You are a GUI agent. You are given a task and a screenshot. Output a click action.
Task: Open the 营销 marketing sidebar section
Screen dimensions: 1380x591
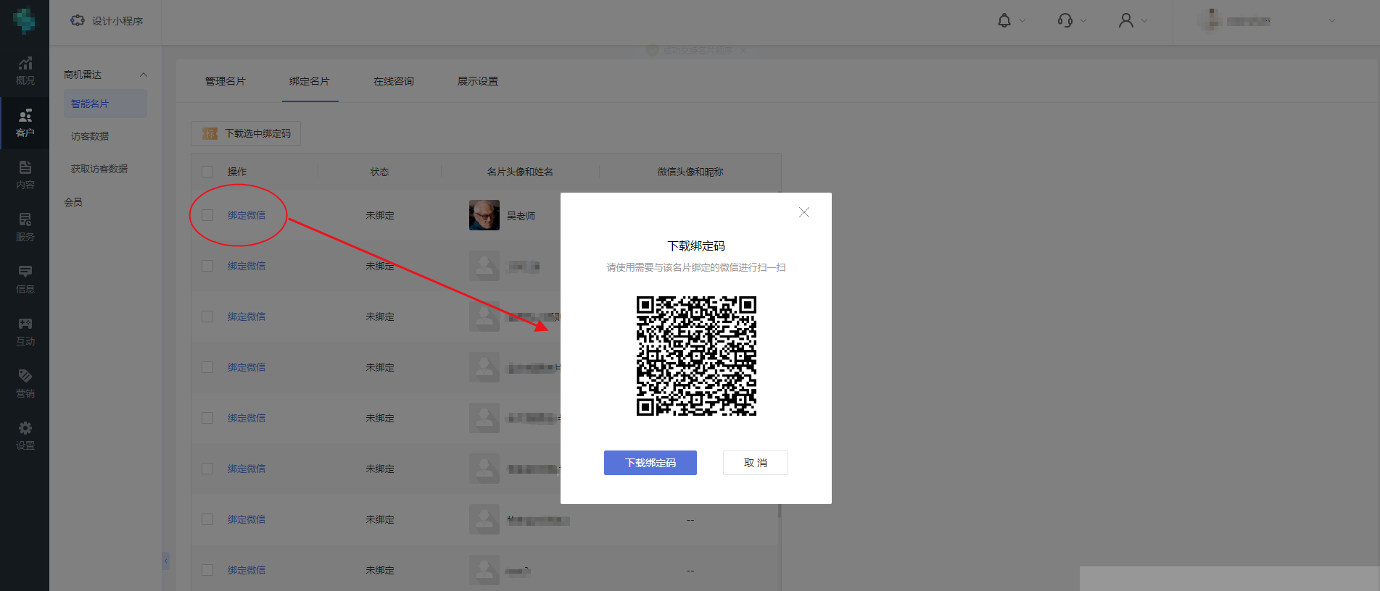click(25, 383)
